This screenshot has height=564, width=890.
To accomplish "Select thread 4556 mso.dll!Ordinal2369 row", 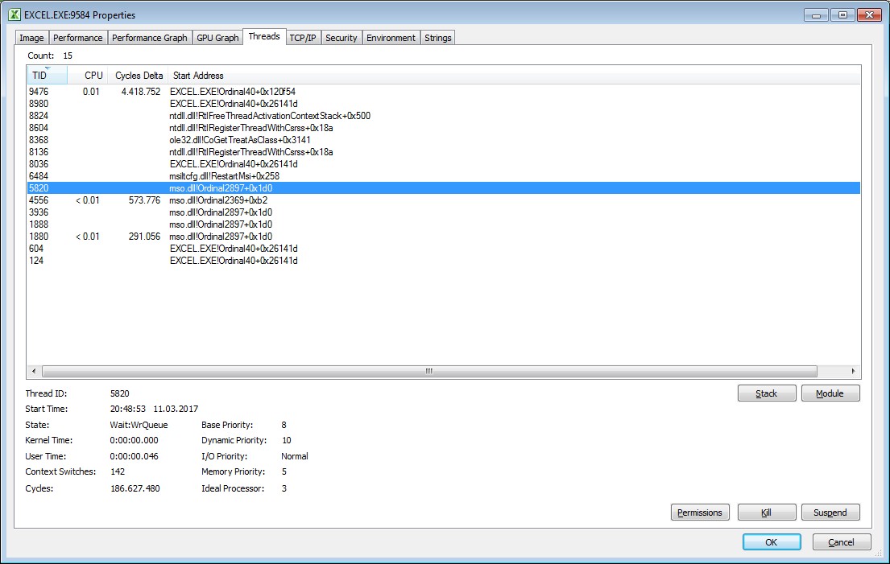I will click(444, 200).
